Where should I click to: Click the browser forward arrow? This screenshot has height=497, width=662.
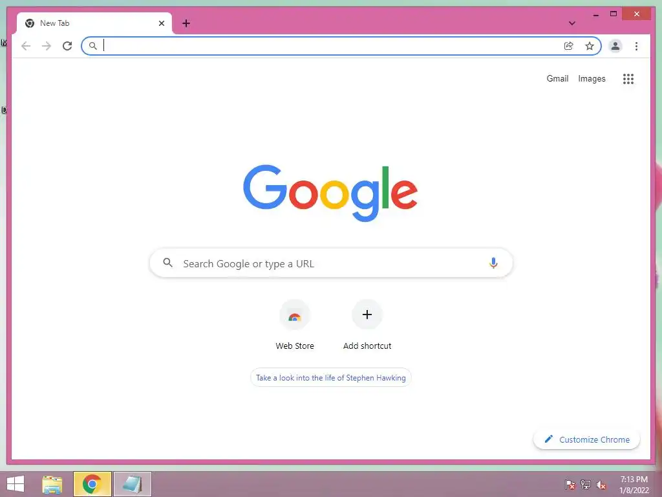point(47,46)
